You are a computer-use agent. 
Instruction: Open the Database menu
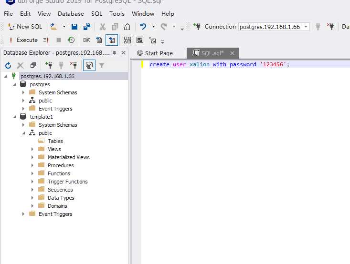point(71,14)
